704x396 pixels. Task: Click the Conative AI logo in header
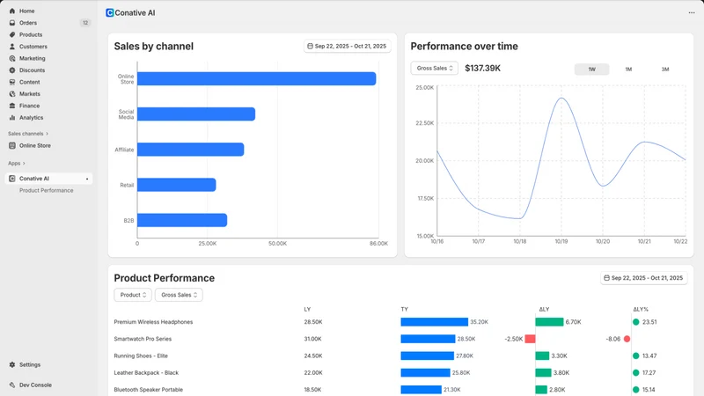coord(109,13)
